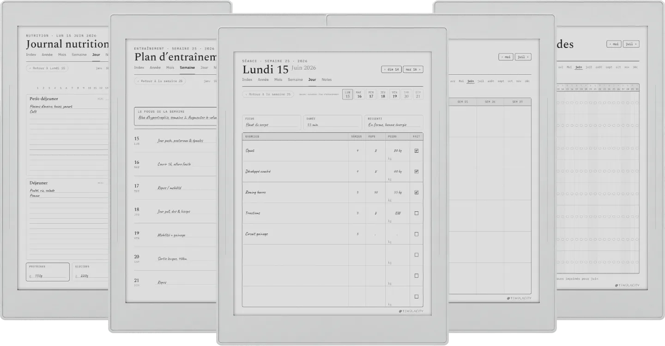
Task: Click the 'Petit-déjeuner' heading in Journal nutrition
Action: pyautogui.click(x=44, y=99)
